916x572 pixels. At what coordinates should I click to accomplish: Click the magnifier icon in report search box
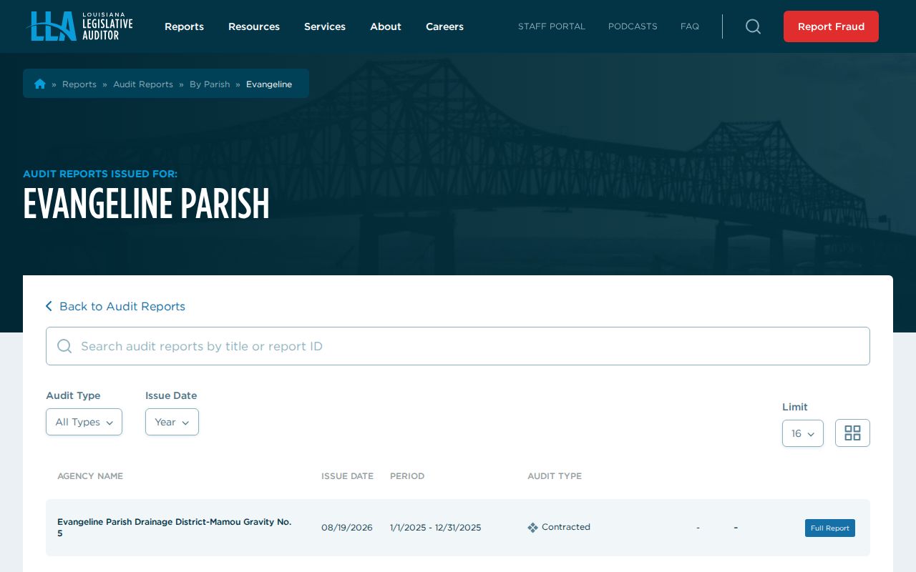pos(64,346)
